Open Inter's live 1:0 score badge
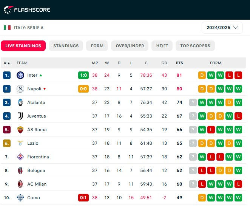 click(x=83, y=75)
